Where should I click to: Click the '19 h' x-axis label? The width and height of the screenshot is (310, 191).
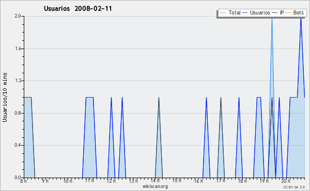[264, 181]
